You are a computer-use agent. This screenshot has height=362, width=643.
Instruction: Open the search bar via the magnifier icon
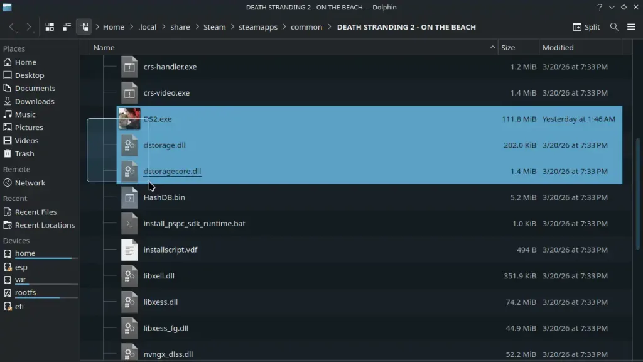(614, 27)
